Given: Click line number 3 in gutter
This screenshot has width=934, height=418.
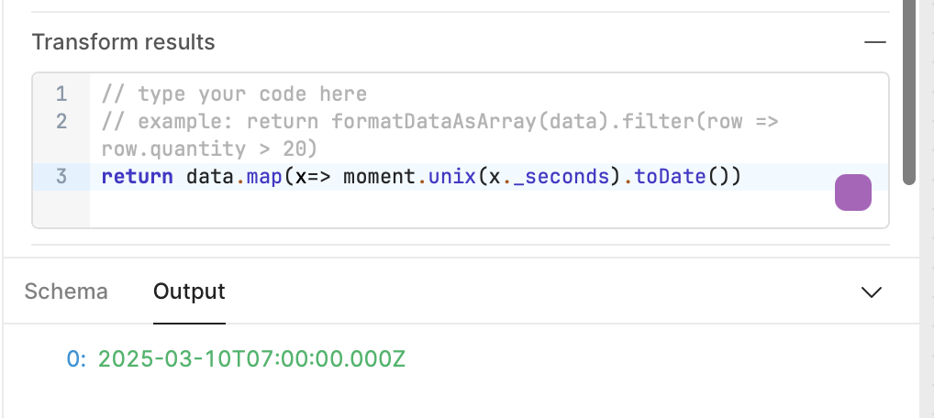Looking at the screenshot, I should tap(61, 177).
